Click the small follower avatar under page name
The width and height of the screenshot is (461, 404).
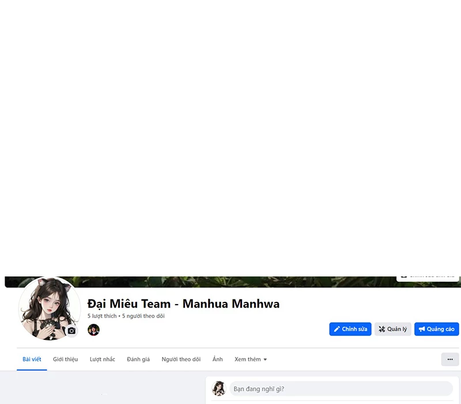[93, 330]
